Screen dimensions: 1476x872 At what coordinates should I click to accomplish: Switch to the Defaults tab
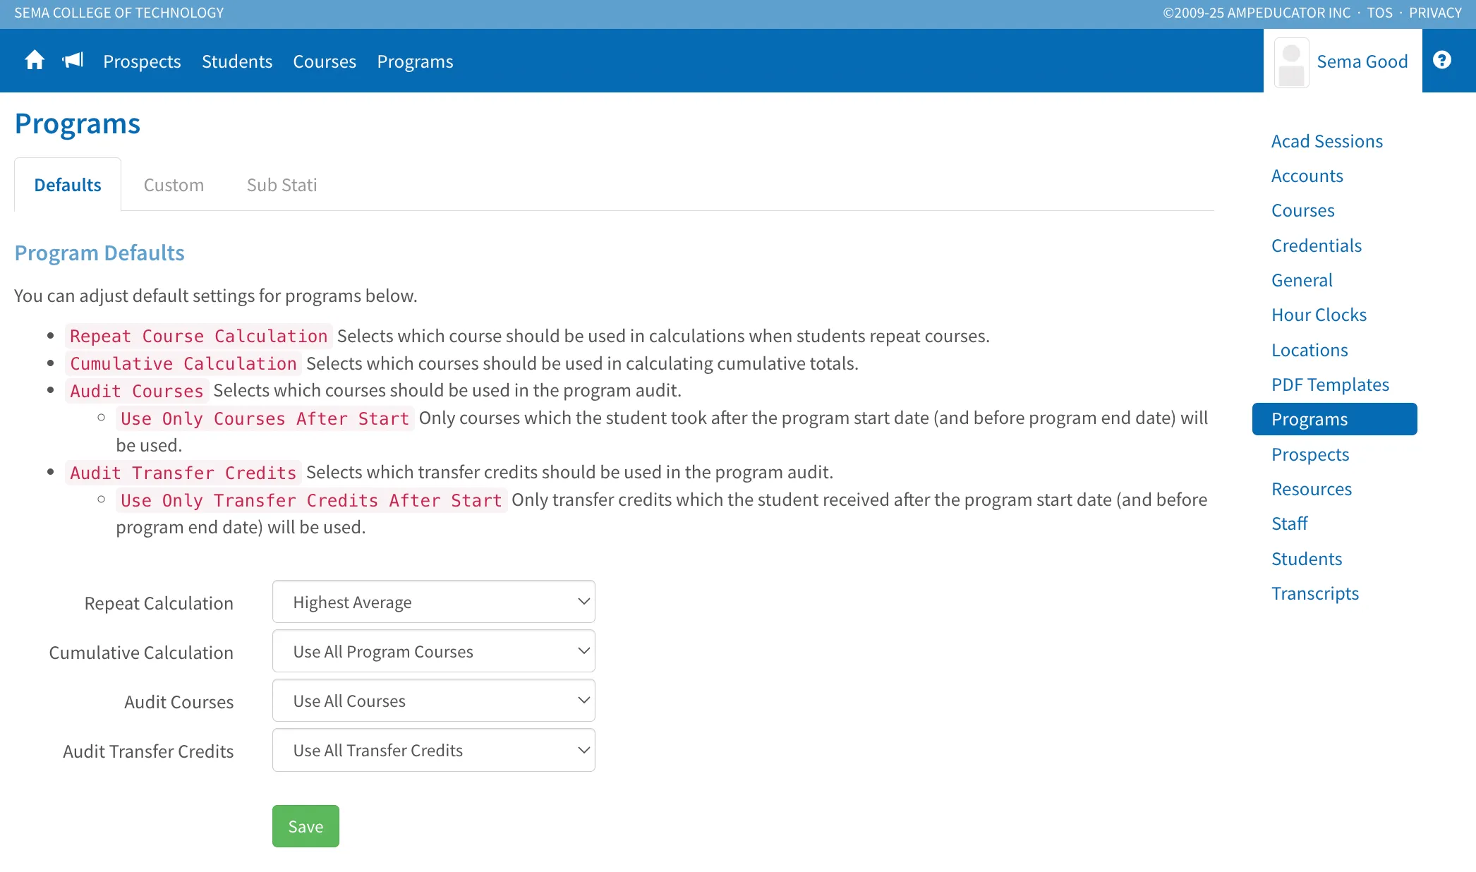click(68, 185)
